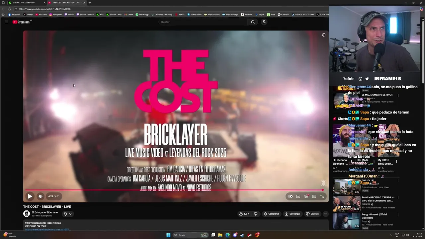Open options for GH0104181 video
The image size is (425, 239).
coord(398,181)
